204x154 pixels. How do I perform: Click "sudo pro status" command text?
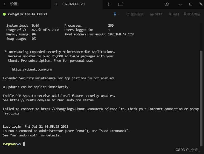(80, 100)
